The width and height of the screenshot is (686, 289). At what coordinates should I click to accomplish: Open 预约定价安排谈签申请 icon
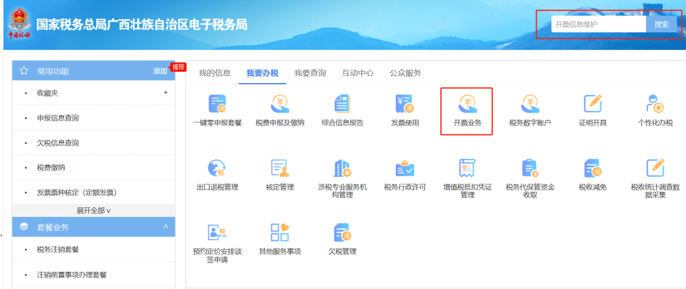[x=217, y=233]
